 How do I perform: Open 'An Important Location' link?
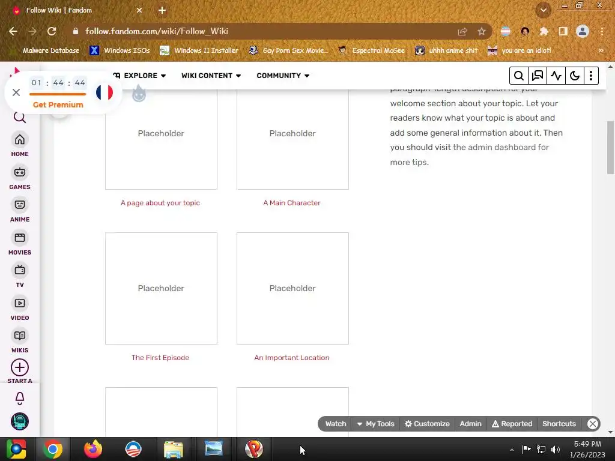coord(292,358)
